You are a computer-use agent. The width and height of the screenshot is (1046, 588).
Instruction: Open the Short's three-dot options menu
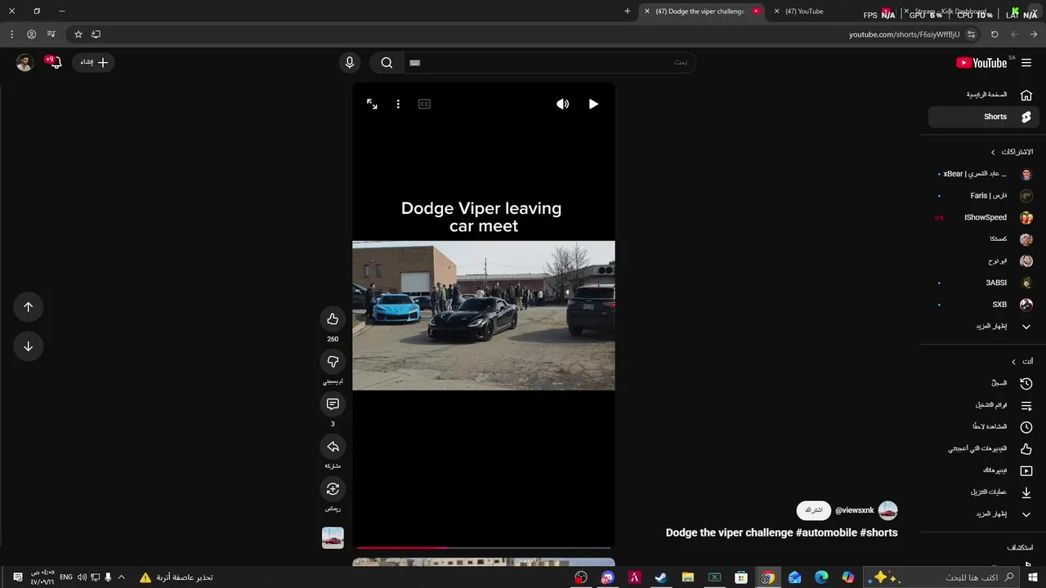point(398,104)
